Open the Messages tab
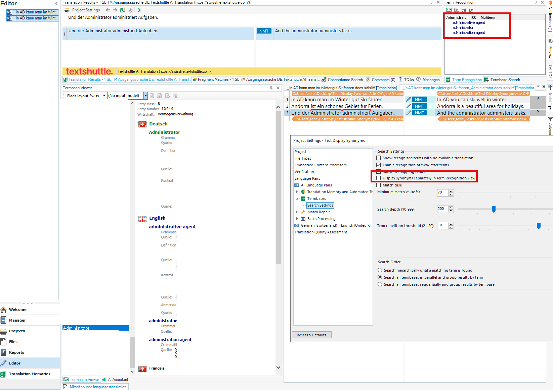553x390 pixels. click(x=428, y=80)
